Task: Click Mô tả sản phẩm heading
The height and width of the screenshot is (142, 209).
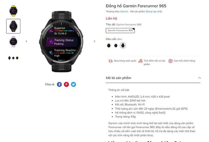Action: pyautogui.click(x=118, y=78)
